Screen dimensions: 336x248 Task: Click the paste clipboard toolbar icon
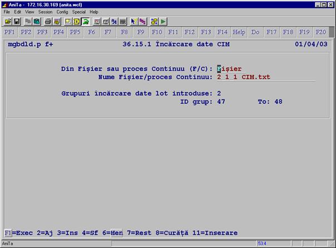point(37,21)
